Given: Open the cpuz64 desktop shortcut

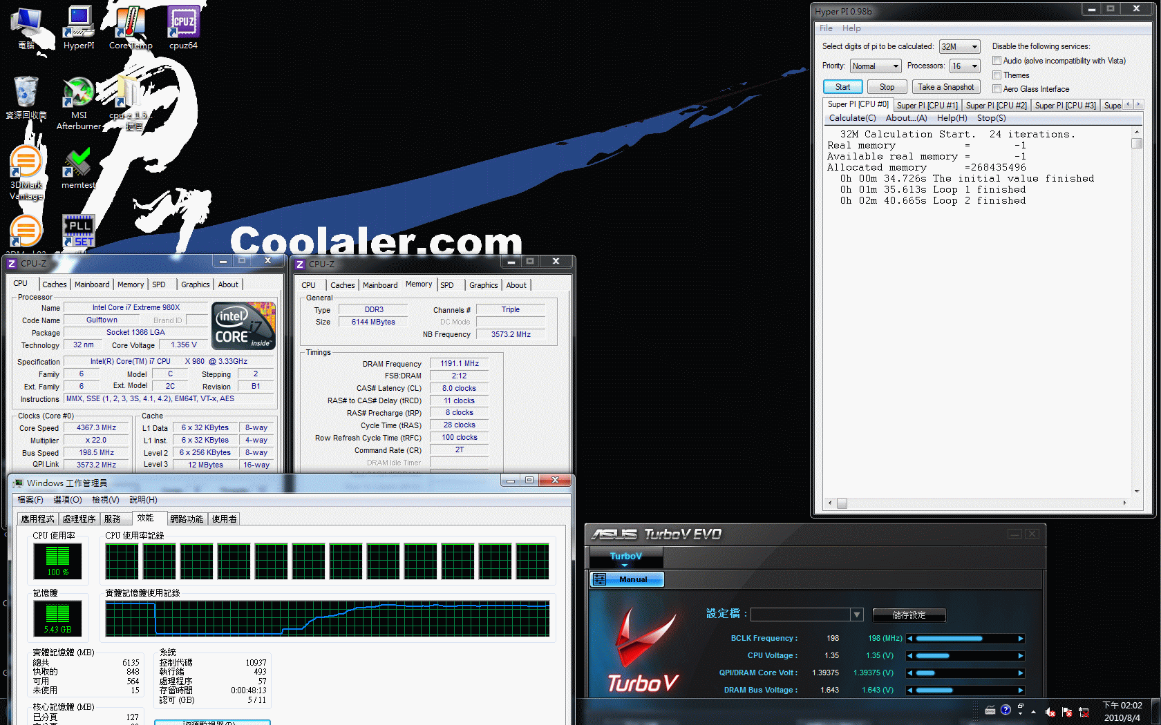Looking at the screenshot, I should (183, 28).
